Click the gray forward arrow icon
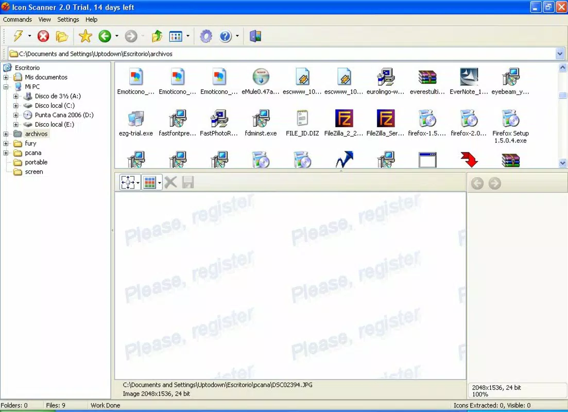568x412 pixels. [x=131, y=36]
